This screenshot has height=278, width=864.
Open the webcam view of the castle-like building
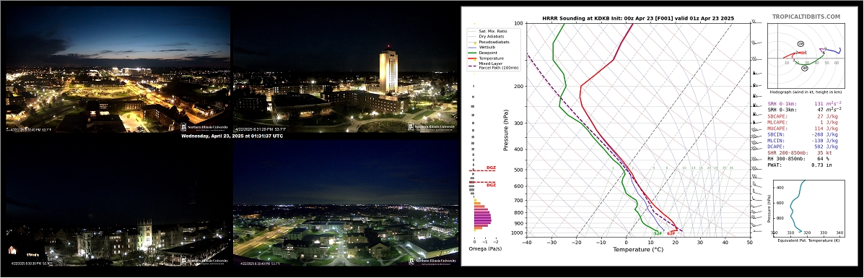[x=118, y=203]
